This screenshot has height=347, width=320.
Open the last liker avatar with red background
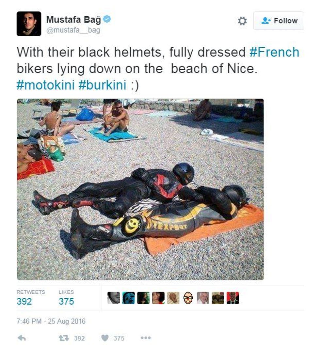233,298
